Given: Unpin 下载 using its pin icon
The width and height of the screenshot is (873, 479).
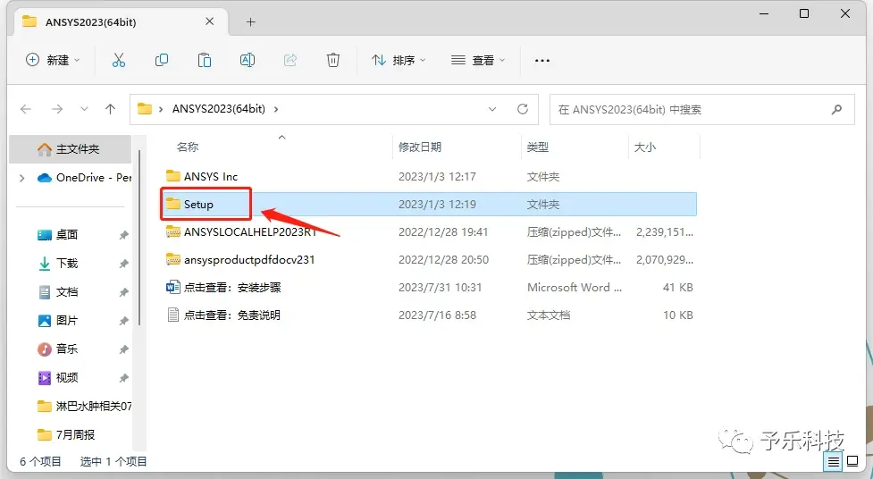Looking at the screenshot, I should 123,264.
